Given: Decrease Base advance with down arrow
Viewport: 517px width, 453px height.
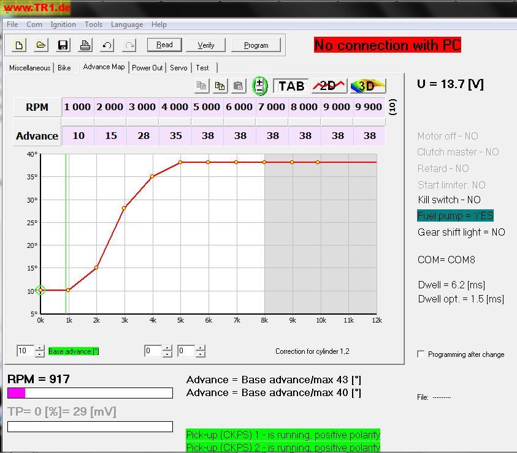Looking at the screenshot, I should (x=40, y=354).
